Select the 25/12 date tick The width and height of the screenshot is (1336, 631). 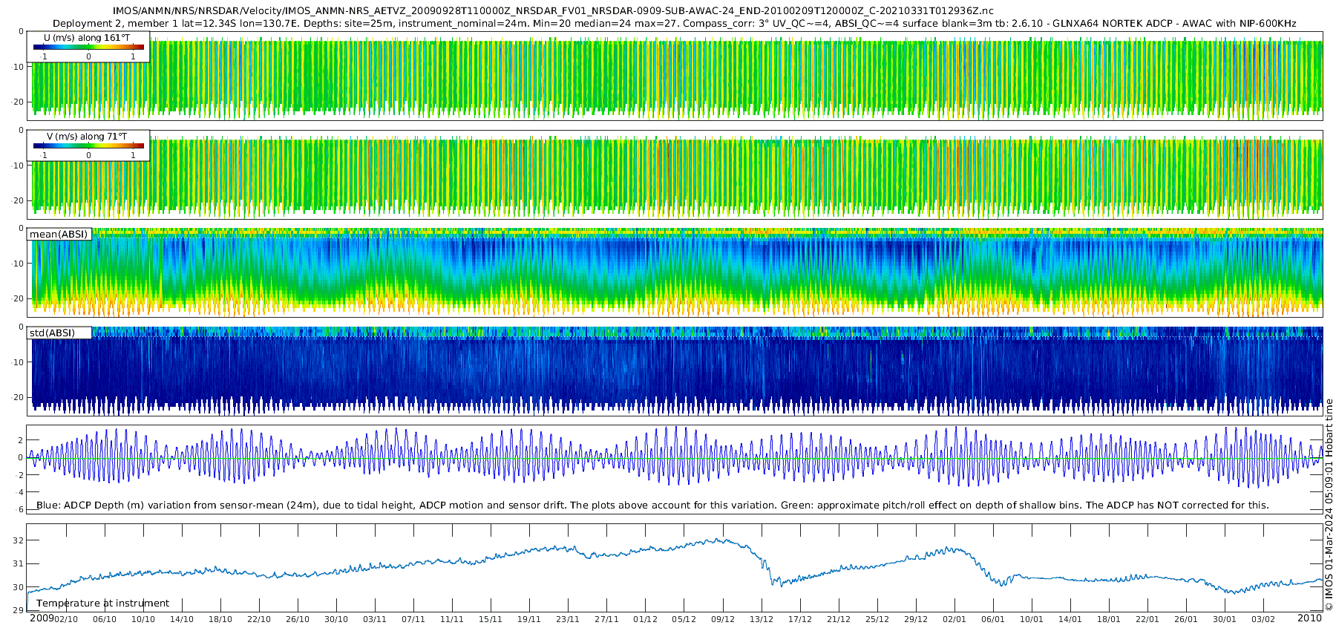click(877, 619)
